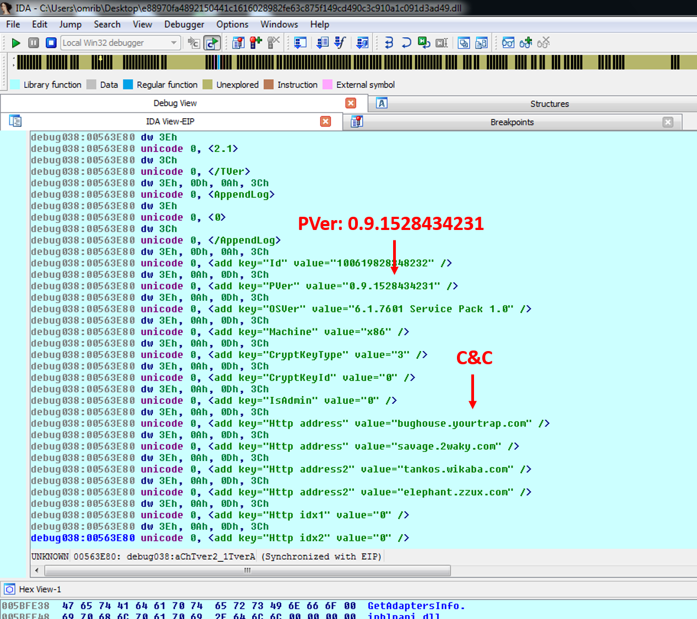Click the line with elephant.zzux.com
697x619 pixels.
pyautogui.click(x=281, y=492)
